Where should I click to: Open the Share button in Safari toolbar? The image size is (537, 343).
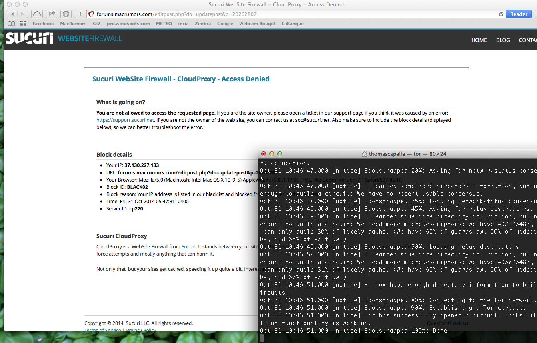coord(52,14)
